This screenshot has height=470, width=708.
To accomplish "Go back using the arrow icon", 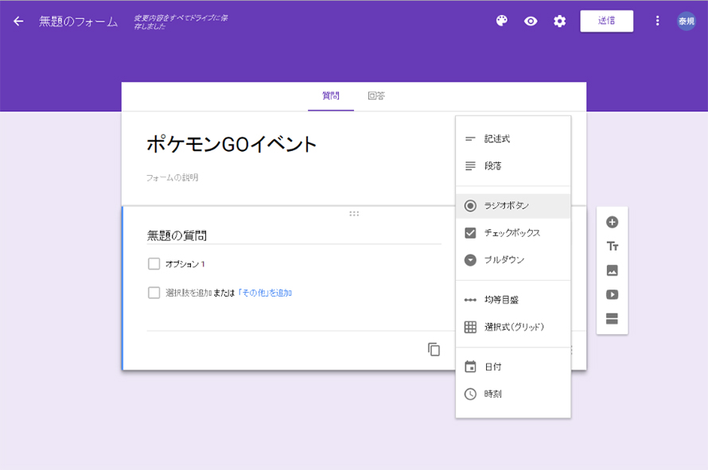I will [18, 21].
